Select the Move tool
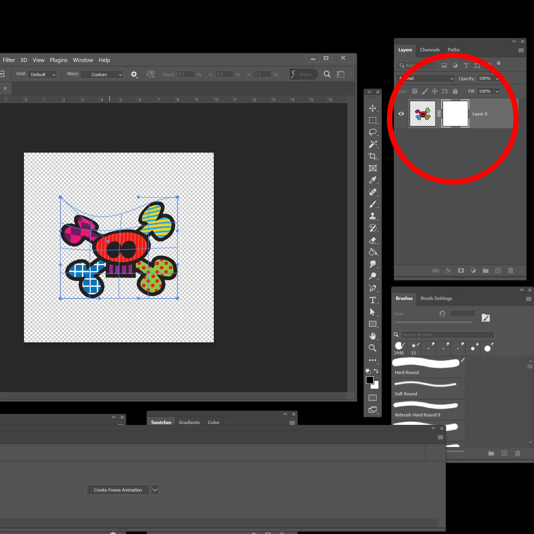This screenshot has width=534, height=534. tap(372, 108)
